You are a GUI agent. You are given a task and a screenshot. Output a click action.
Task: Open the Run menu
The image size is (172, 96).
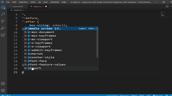pyautogui.click(x=45, y=2)
